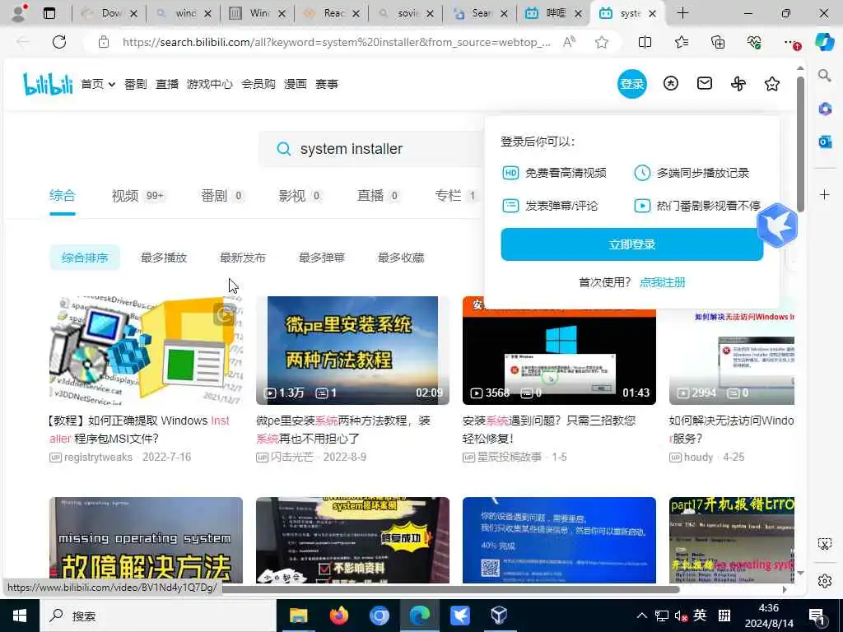
Task: Open uploader registrytweaks link
Action: click(98, 458)
